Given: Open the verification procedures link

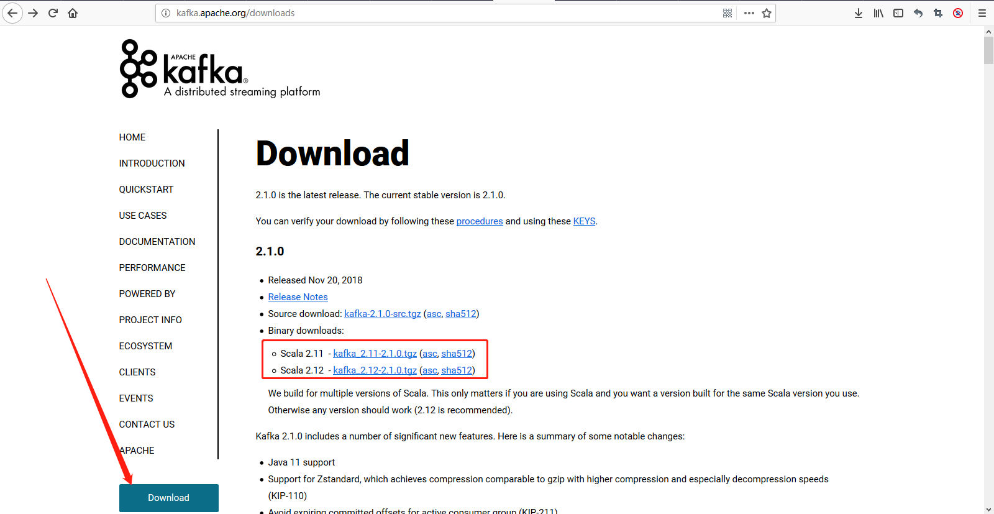Looking at the screenshot, I should pyautogui.click(x=480, y=221).
